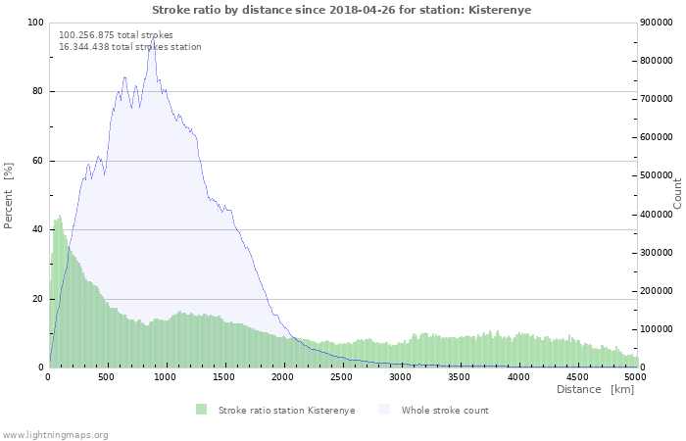Click the '100.256.875 total strokes' label
Viewport: 686px width, 441px height.
pyautogui.click(x=116, y=35)
